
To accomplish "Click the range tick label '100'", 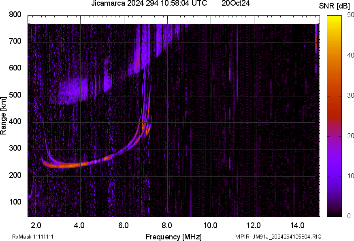I will pyautogui.click(x=15, y=202).
